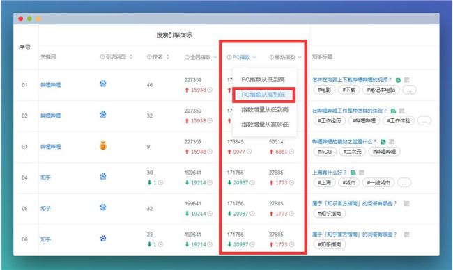Click the 176845 PC index value

pyautogui.click(x=235, y=142)
